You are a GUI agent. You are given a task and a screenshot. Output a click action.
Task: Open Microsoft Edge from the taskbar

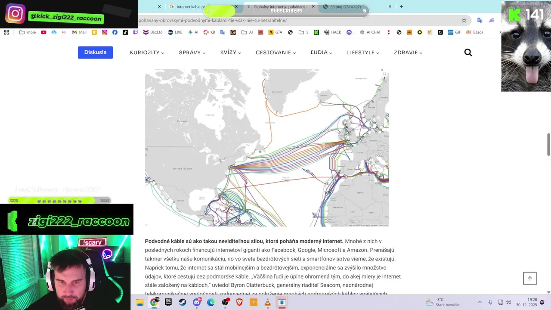(x=211, y=302)
